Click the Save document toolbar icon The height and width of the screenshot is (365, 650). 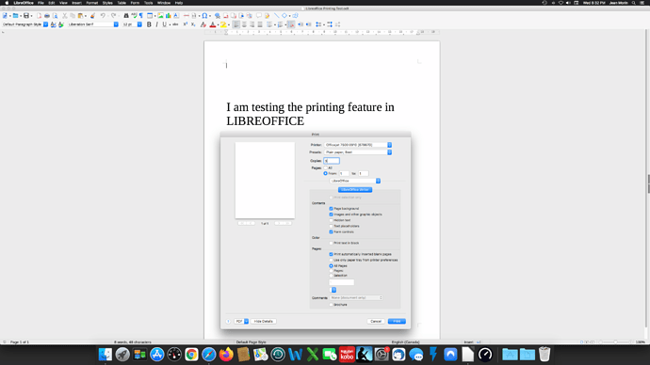[x=26, y=16]
